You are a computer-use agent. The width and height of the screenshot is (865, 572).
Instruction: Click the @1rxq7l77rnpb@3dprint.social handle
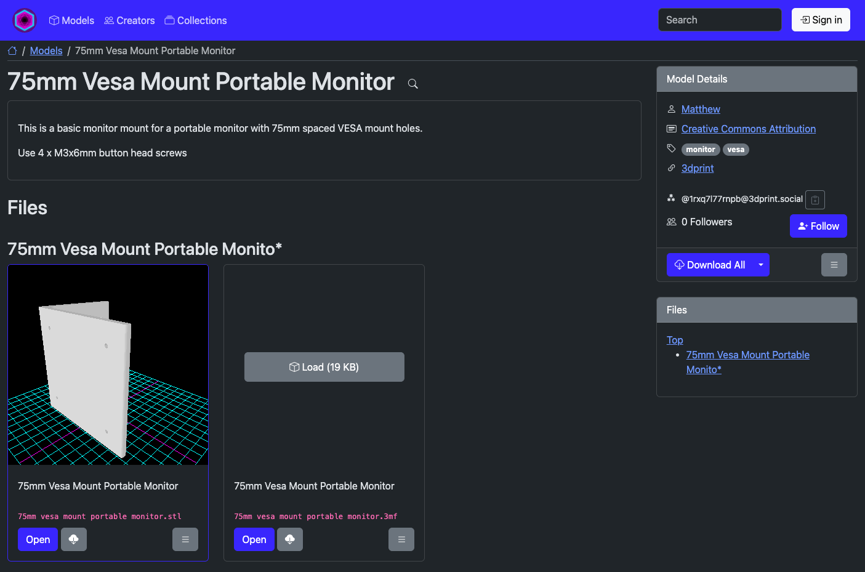[x=742, y=199]
